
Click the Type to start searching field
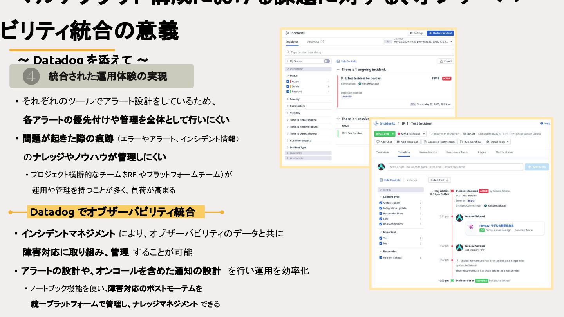(369, 52)
